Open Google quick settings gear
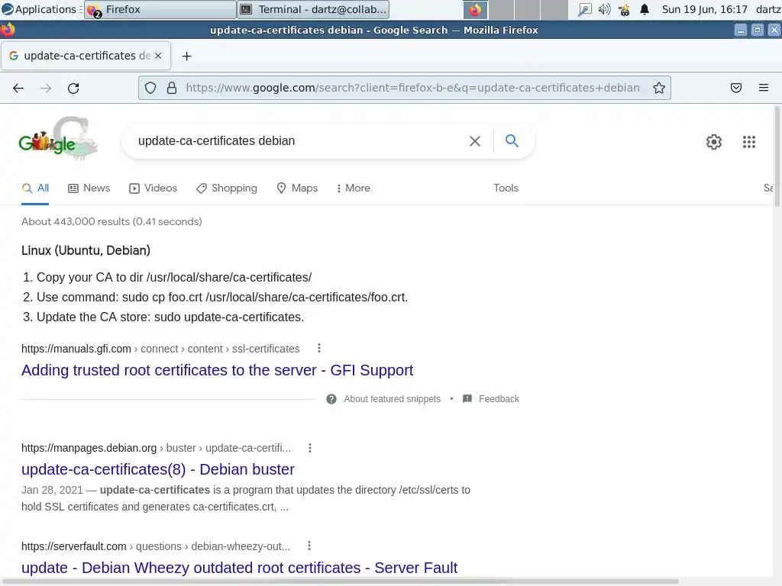This screenshot has width=782, height=586. coord(714,142)
